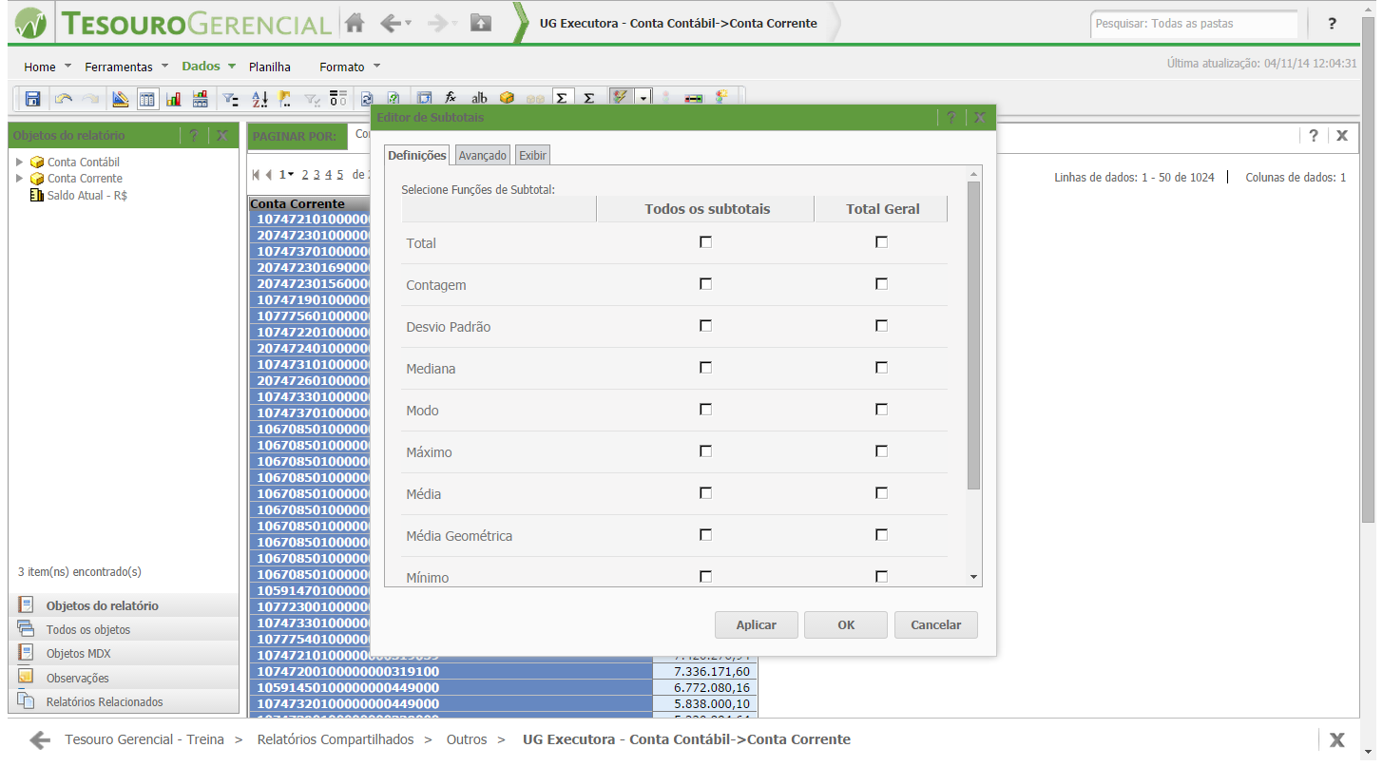This screenshot has height=767, width=1383.
Task: Click the OK button in subtotals editor
Action: 846,624
